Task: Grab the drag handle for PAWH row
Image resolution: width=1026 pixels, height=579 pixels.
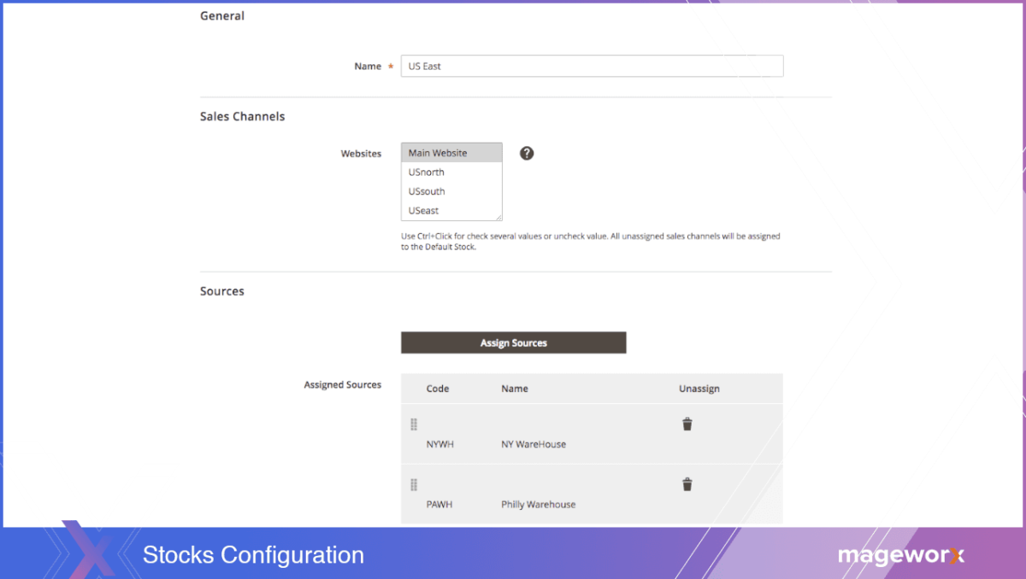Action: (414, 483)
